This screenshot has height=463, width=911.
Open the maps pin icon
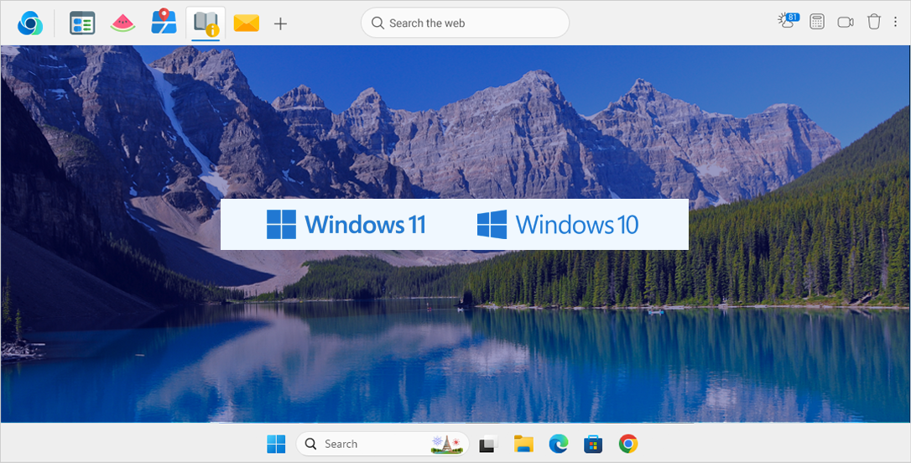tap(164, 23)
